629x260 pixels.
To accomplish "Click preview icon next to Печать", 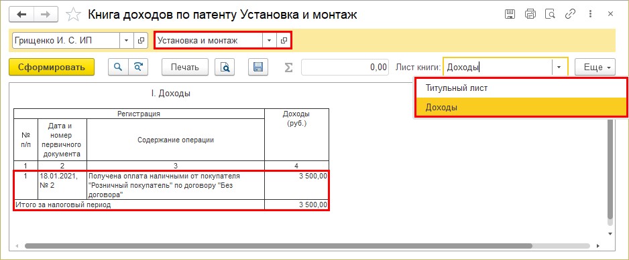I will point(225,68).
